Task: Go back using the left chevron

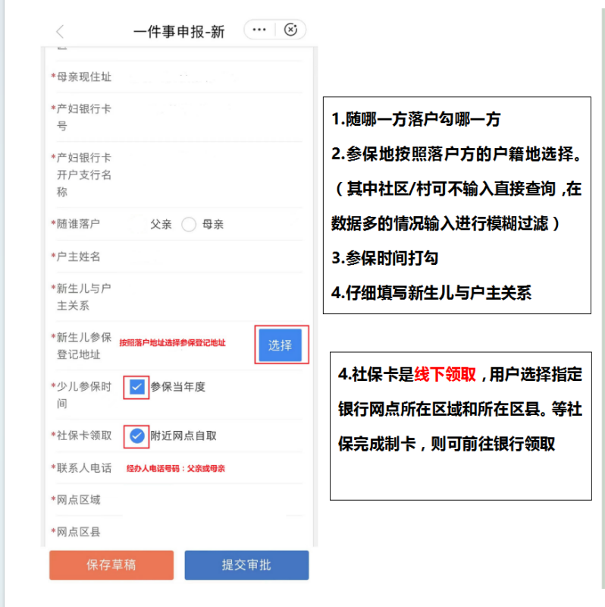Action: tap(61, 31)
